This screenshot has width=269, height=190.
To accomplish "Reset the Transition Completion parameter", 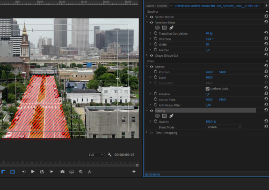I will pos(266,33).
